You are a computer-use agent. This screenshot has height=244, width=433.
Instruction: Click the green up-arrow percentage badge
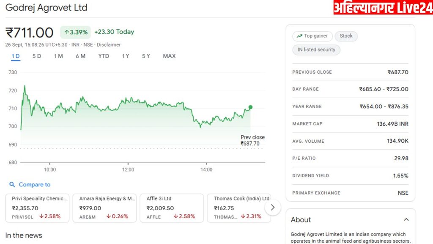pyautogui.click(x=76, y=32)
